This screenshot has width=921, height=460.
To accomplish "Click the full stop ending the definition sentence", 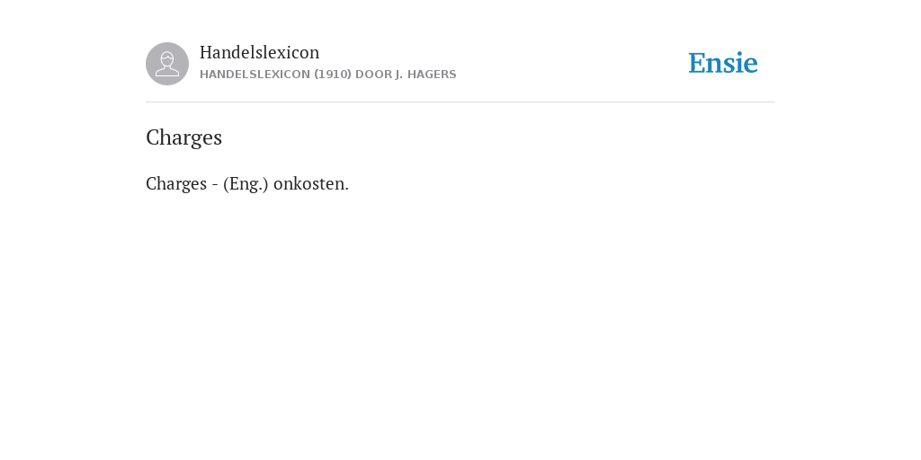I will (x=346, y=190).
